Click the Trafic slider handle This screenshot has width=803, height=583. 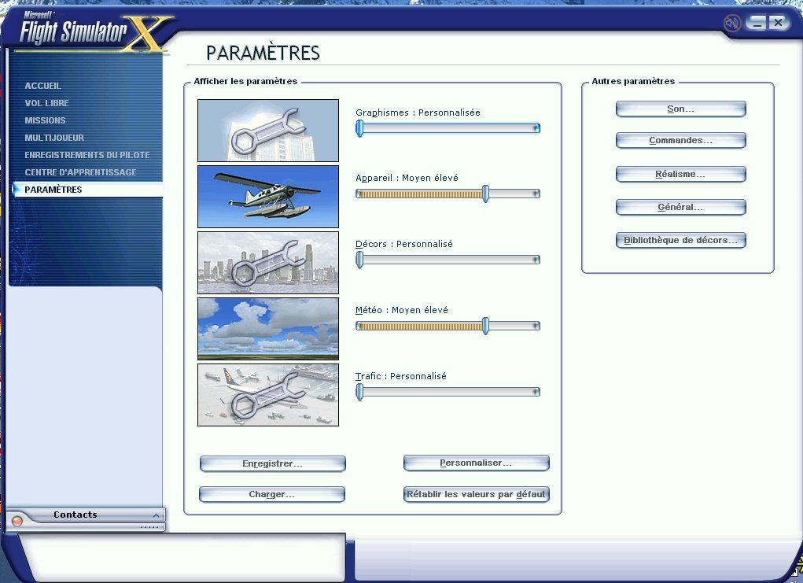[359, 392]
